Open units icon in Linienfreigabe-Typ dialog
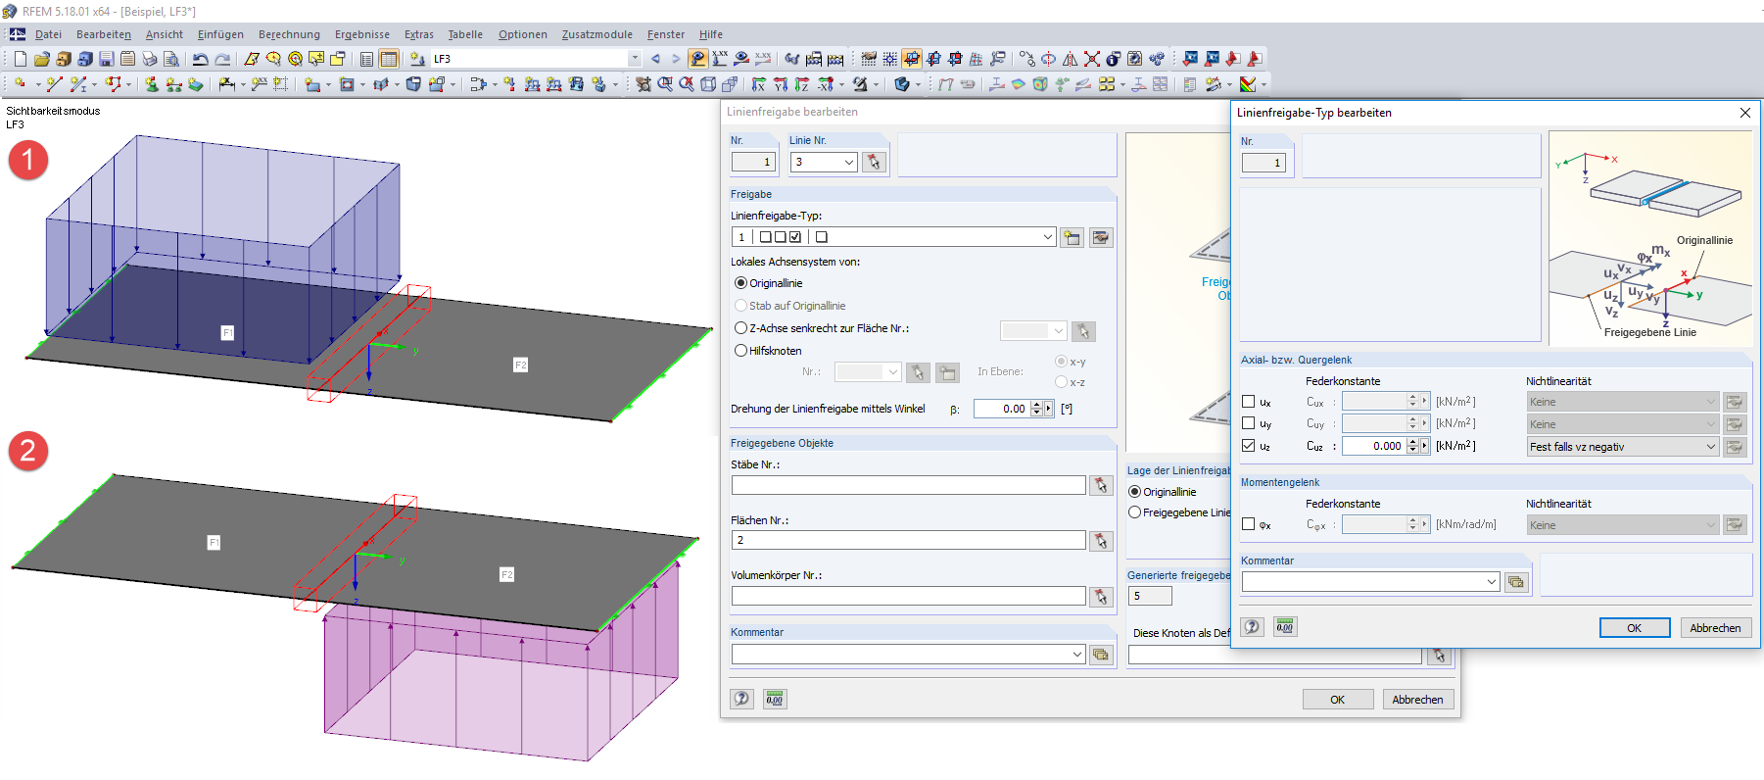Screen dimensions: 1764x780 (x=1285, y=626)
